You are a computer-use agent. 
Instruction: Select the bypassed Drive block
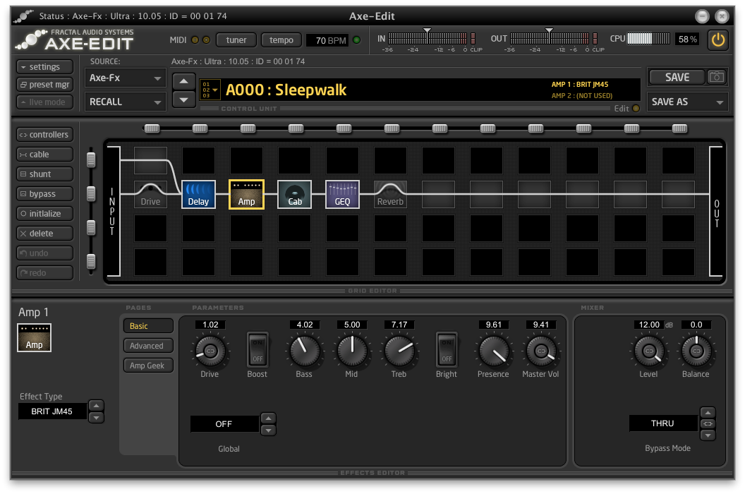150,194
